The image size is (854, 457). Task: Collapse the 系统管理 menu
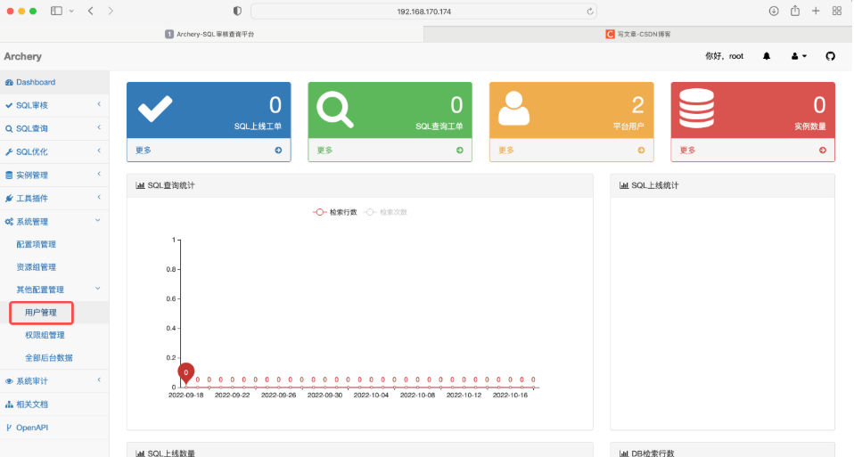[x=54, y=222]
